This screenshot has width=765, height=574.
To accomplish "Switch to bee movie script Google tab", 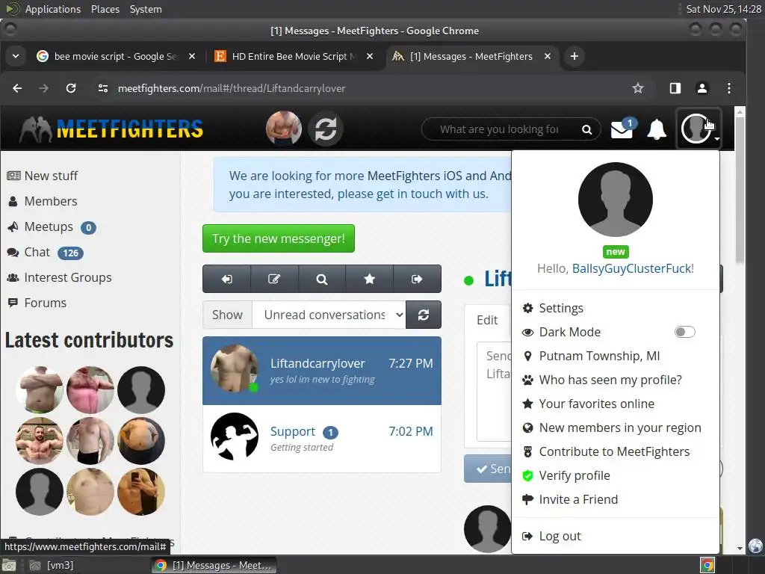I will 116,56.
